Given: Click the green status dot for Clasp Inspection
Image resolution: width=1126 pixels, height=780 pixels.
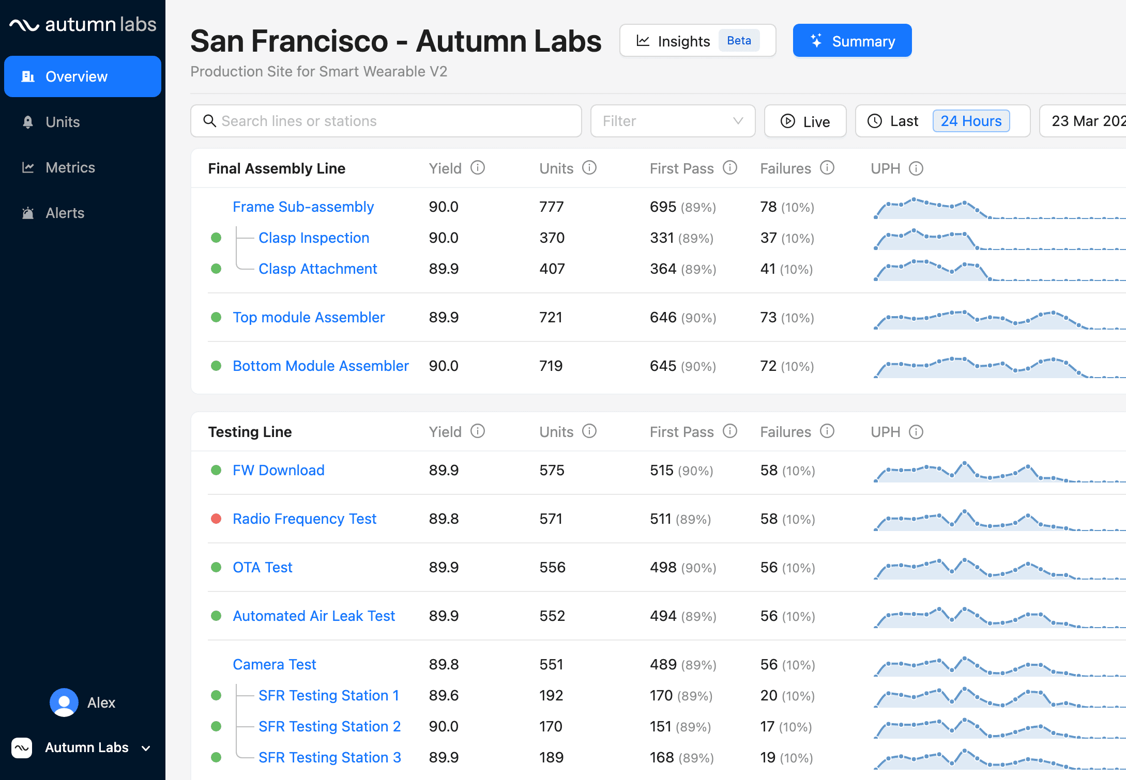Looking at the screenshot, I should pos(216,238).
